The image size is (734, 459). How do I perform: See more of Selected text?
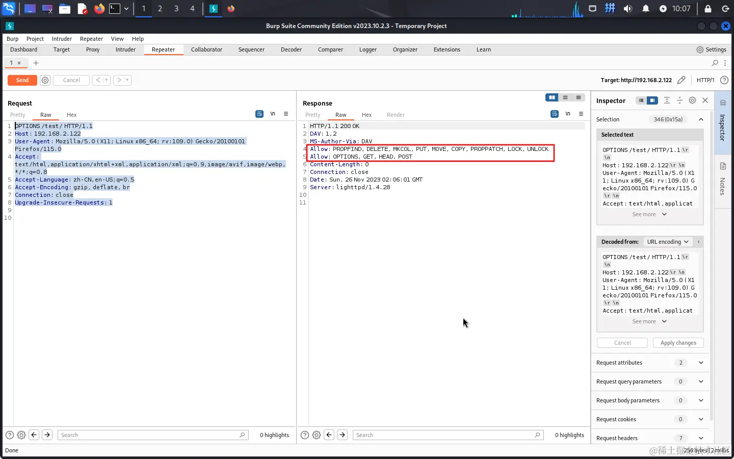[x=649, y=214]
